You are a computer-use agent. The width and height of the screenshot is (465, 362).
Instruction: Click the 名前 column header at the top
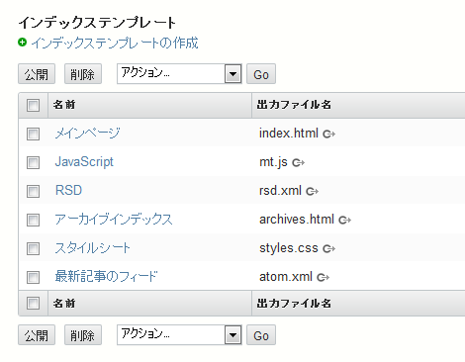click(x=64, y=105)
